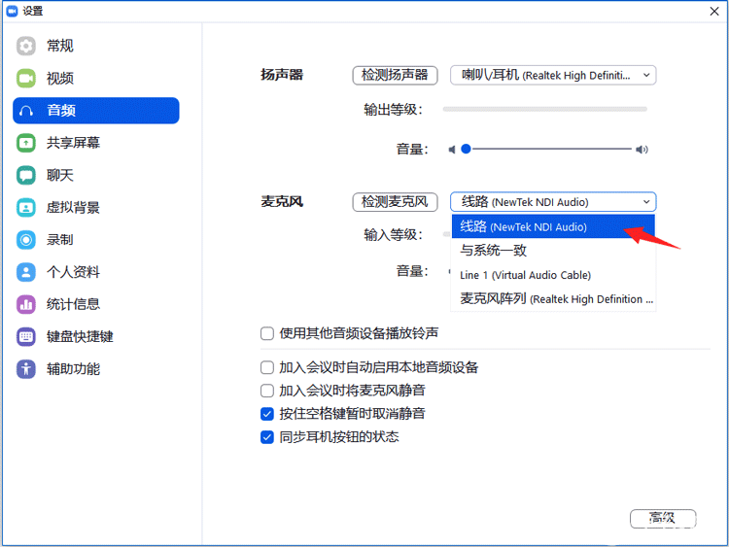
Task: Enable 加入会议时自动启用本地音频设备 checkbox
Action: pos(267,367)
